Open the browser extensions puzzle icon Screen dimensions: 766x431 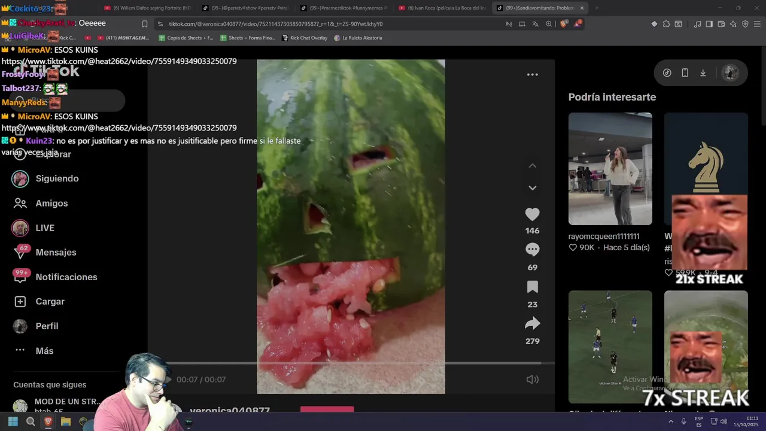point(666,24)
